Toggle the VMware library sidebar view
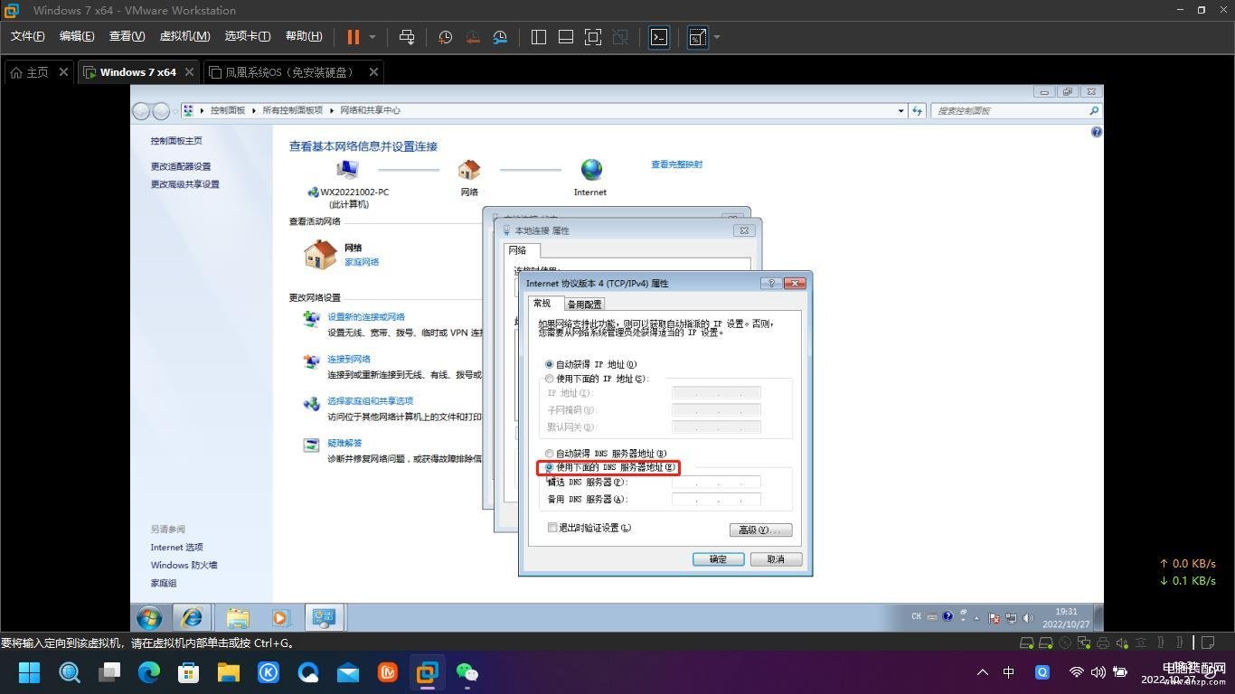The height and width of the screenshot is (694, 1235). click(539, 37)
